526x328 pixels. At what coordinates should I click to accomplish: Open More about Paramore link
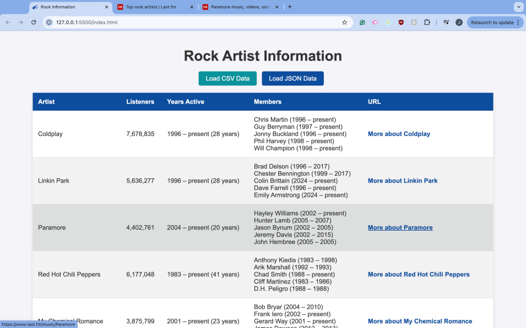tap(400, 228)
